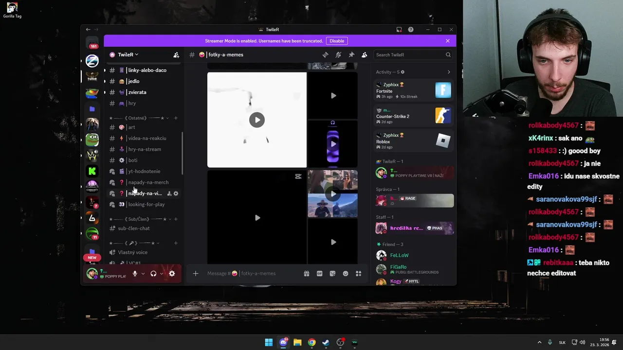Open the zvierata channel
The width and height of the screenshot is (623, 350).
[x=144, y=92]
